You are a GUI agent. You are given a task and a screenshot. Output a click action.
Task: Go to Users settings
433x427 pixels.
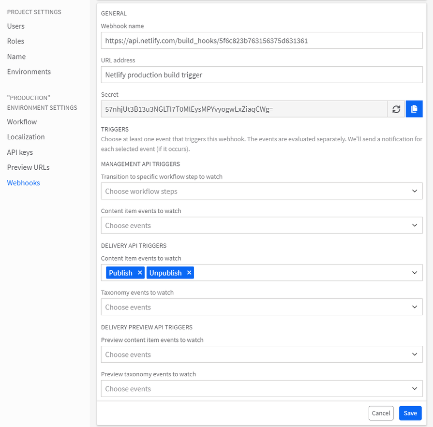click(x=16, y=26)
